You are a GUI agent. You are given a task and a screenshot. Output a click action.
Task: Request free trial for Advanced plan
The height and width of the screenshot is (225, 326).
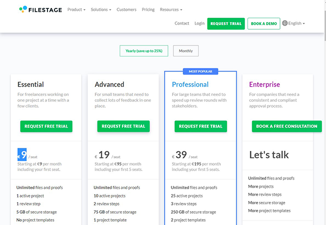[123, 126]
